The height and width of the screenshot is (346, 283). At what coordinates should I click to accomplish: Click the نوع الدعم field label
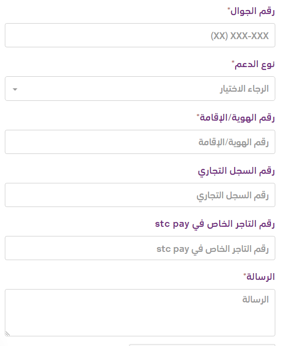pos(255,64)
